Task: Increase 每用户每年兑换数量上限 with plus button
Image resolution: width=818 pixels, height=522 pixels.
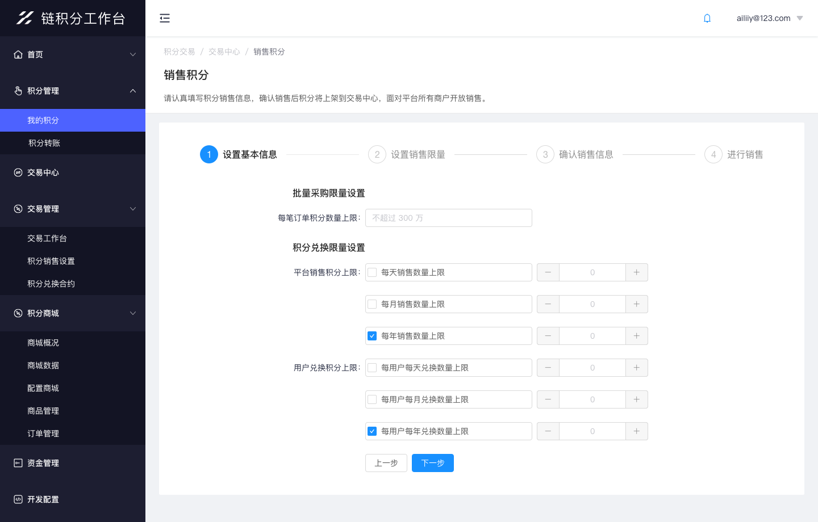Action: point(637,431)
